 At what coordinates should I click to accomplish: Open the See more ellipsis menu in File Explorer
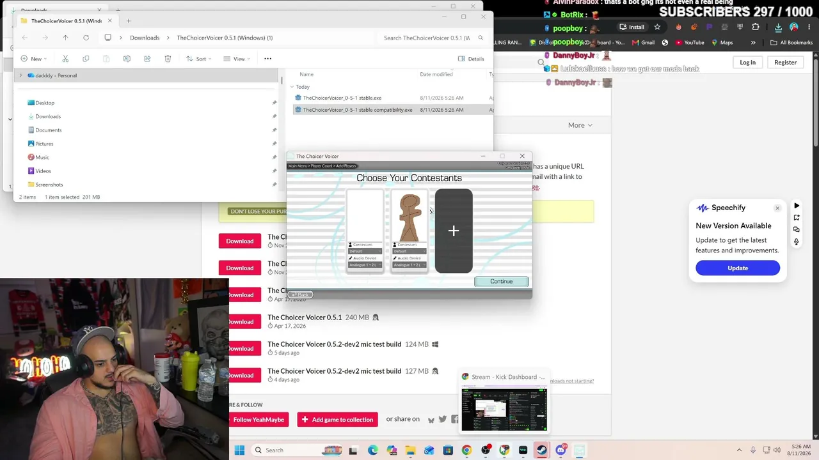pos(268,59)
